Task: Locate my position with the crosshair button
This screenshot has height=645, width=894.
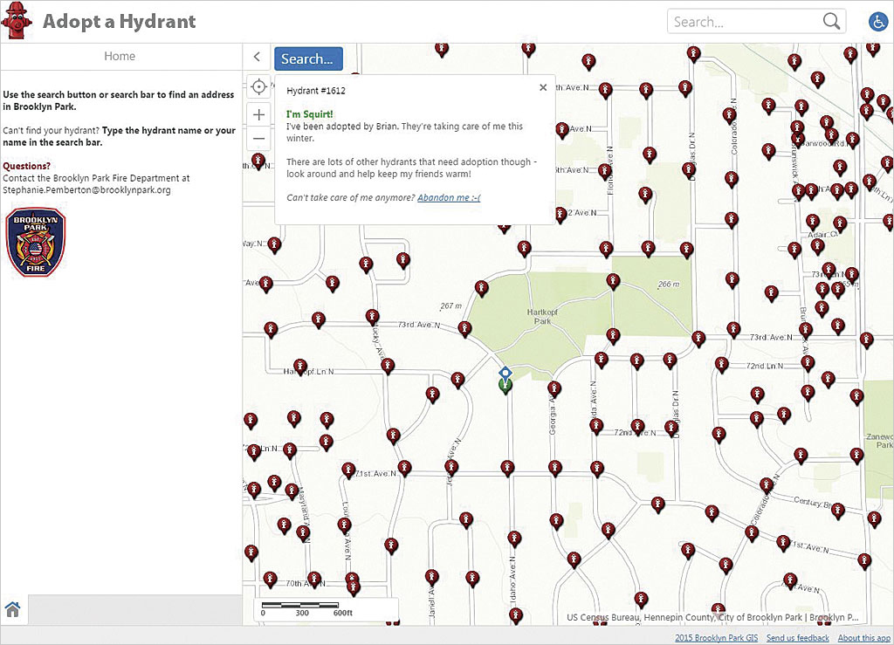Action: click(x=258, y=86)
